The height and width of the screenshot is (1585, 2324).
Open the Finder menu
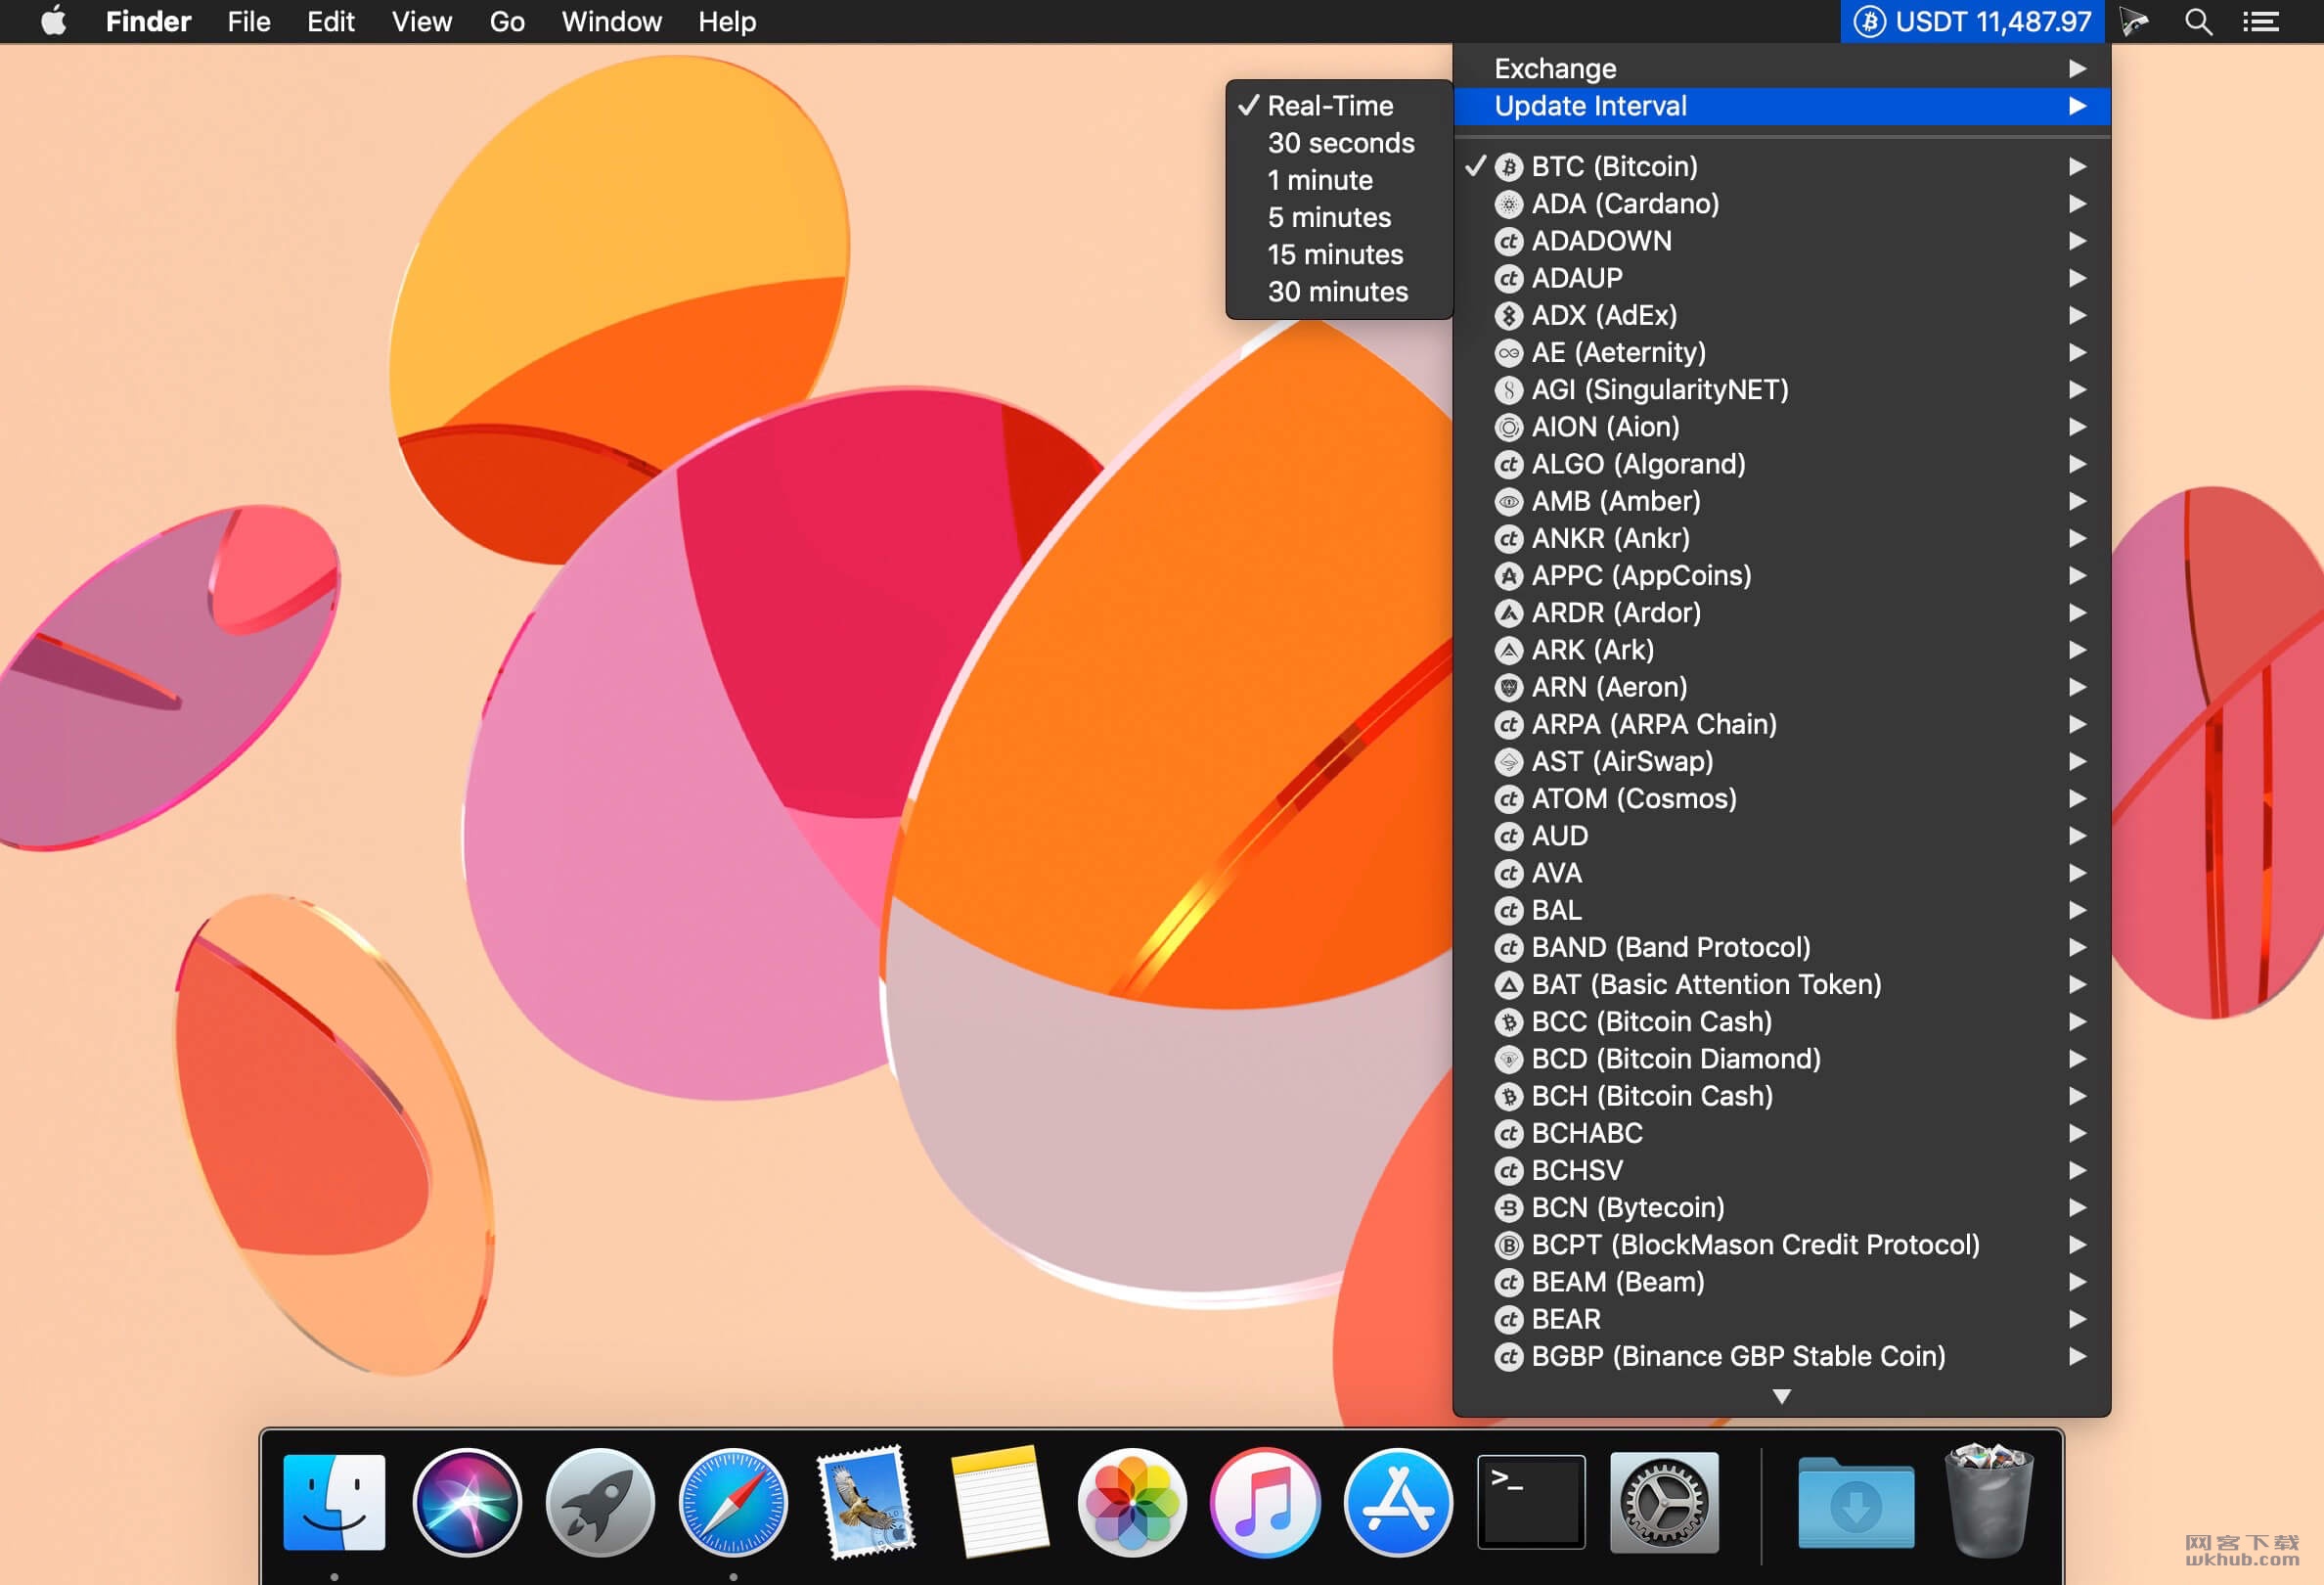[x=148, y=21]
